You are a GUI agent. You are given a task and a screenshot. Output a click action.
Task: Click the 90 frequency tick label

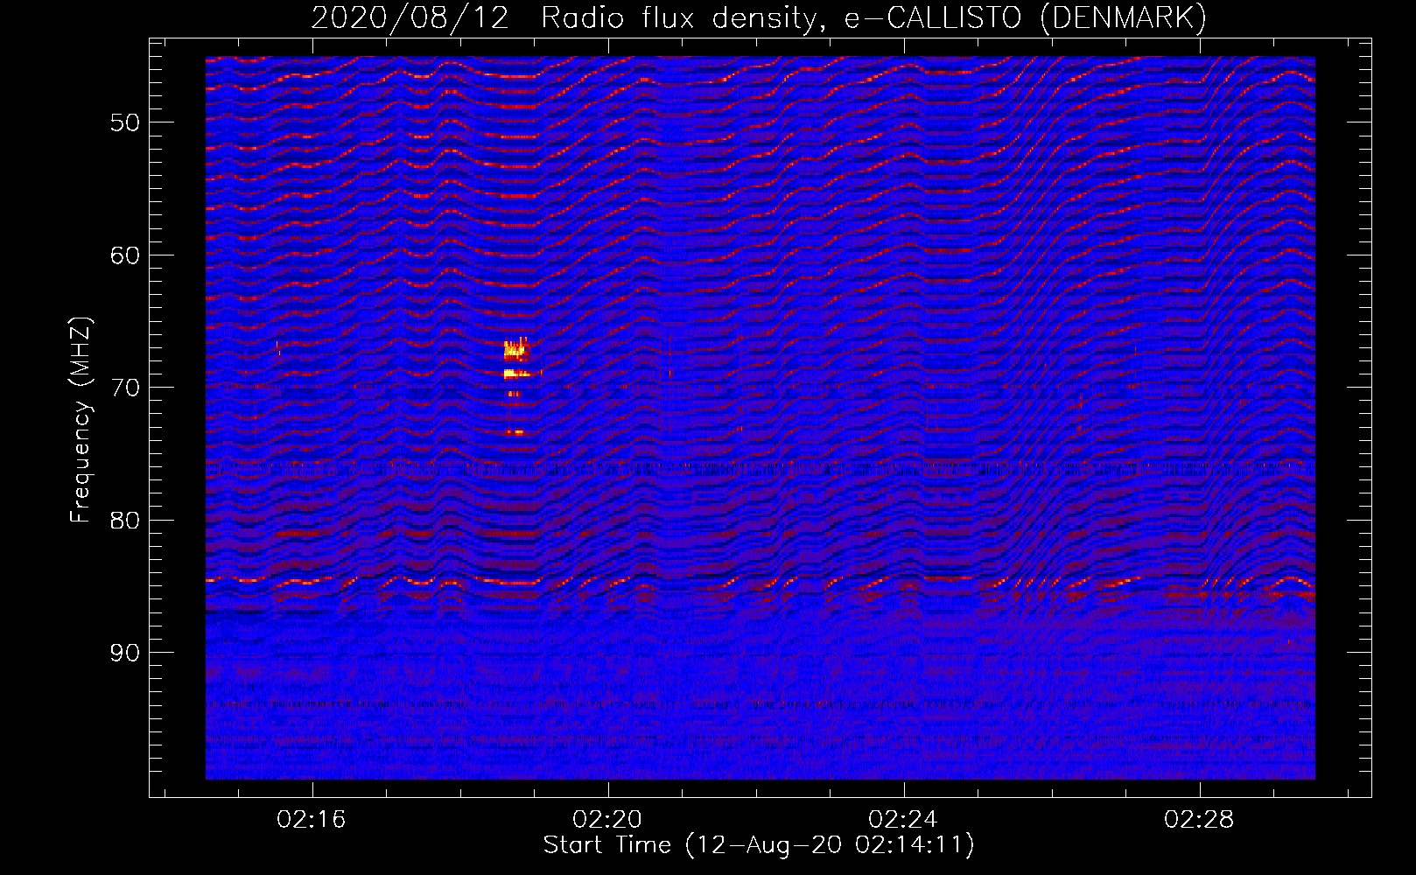(125, 654)
